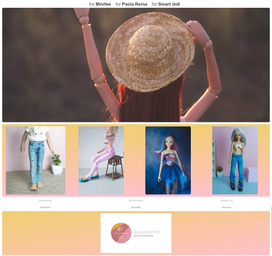
Task: Open the pink jeans seated doll photo
Action: [101, 161]
